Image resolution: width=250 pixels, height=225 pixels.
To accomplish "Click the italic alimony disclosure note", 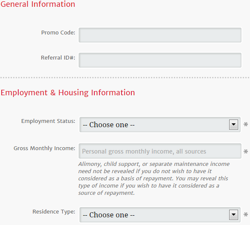I will tap(154, 179).
